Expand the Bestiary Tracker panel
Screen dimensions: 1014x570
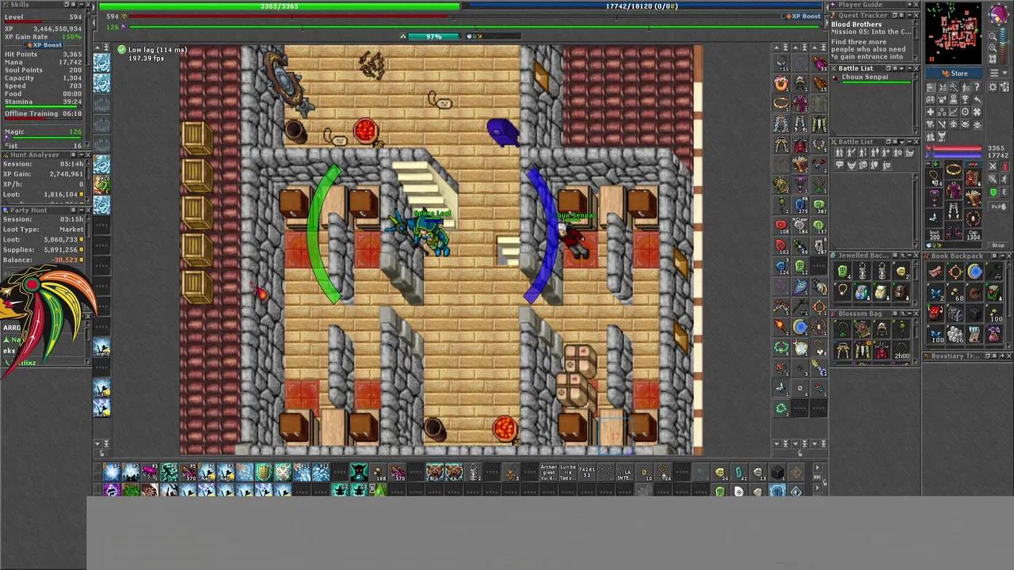(1003, 356)
